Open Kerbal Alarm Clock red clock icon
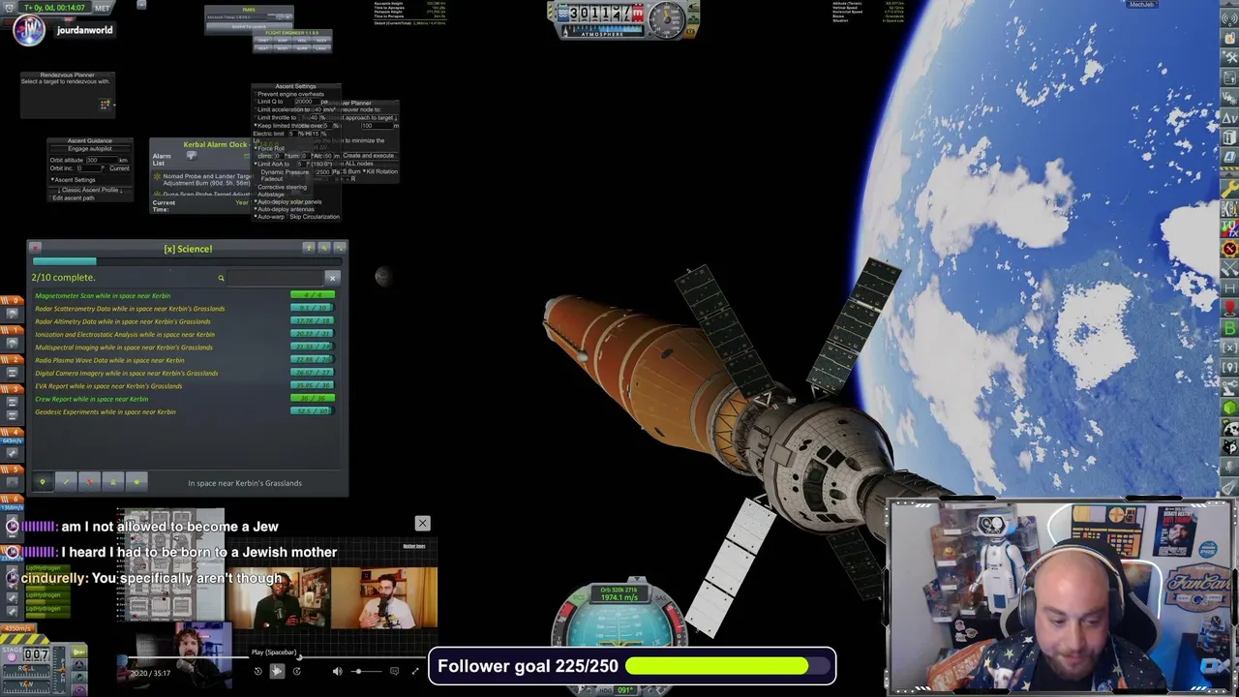The width and height of the screenshot is (1239, 697). pos(1229,249)
